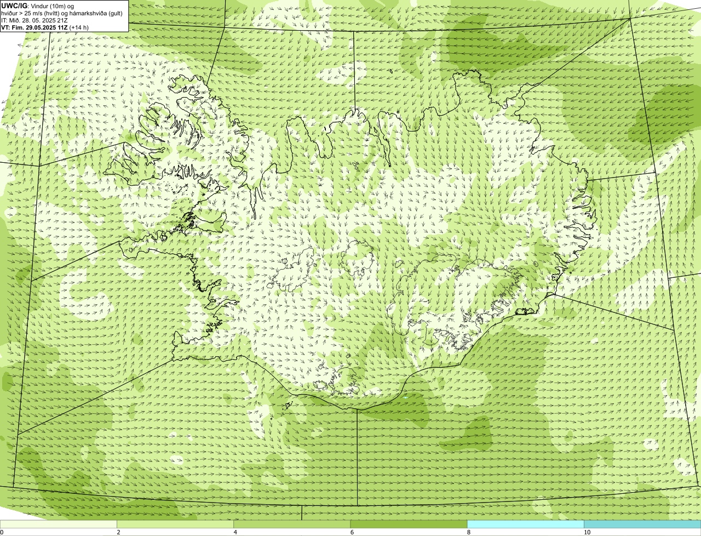This screenshot has width=701, height=536.
Task: Select the medium green 4–6 m/s color bar segment
Action: point(292,524)
